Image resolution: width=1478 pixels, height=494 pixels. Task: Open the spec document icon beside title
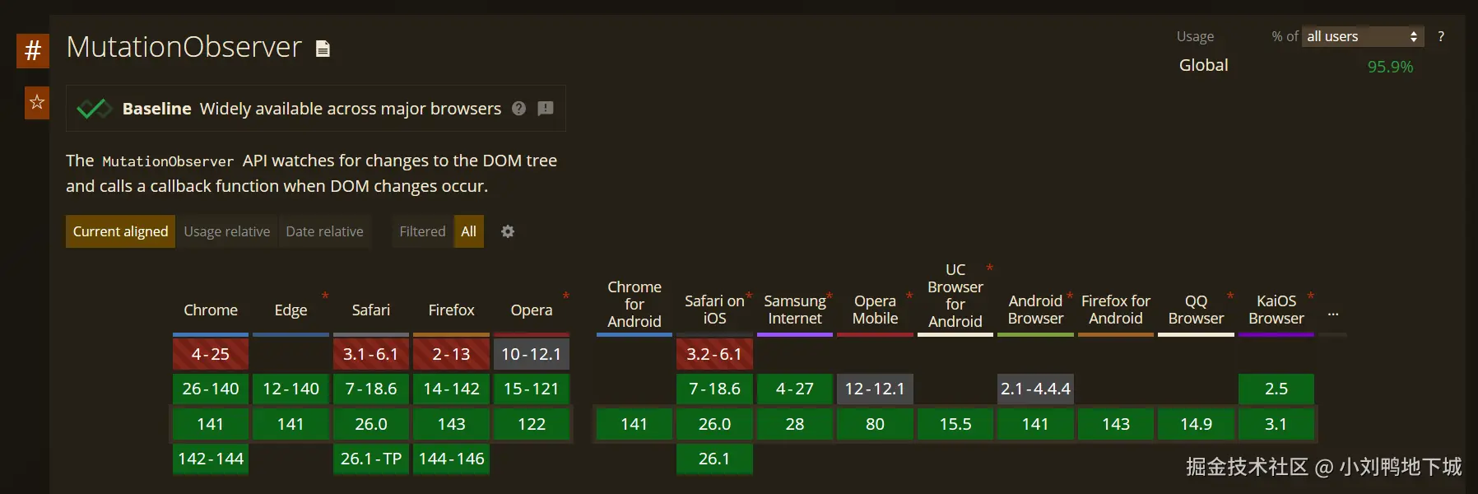pyautogui.click(x=323, y=49)
